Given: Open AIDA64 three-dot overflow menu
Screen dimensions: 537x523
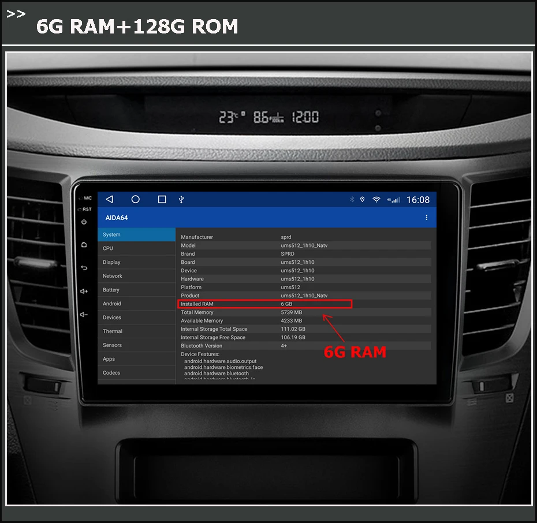Looking at the screenshot, I should (426, 218).
